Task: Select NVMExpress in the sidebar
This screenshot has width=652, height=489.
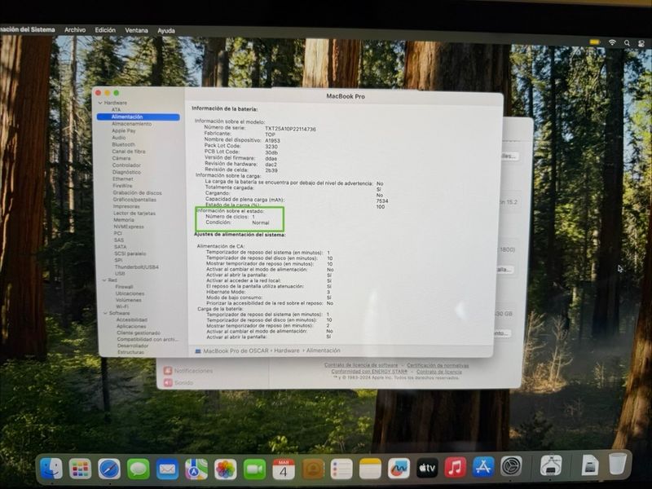Action: [x=129, y=227]
